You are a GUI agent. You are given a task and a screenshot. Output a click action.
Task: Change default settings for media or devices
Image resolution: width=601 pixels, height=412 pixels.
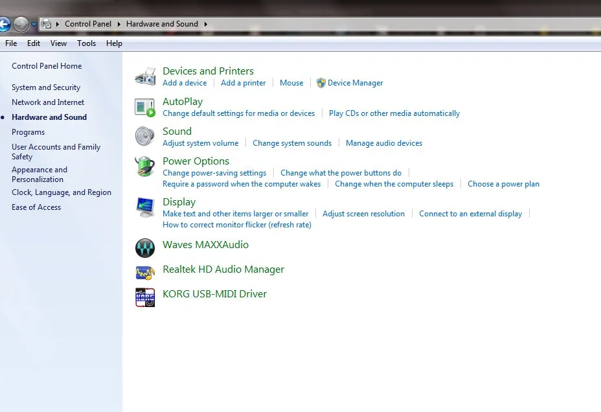pyautogui.click(x=238, y=113)
